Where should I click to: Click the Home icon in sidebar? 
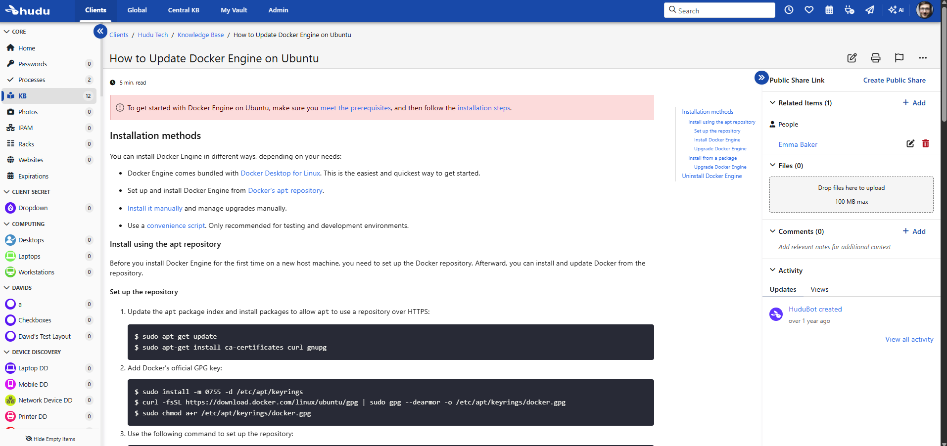pos(10,48)
